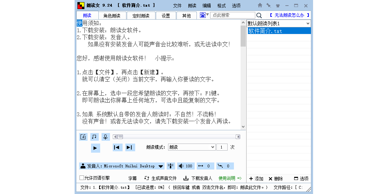The height and width of the screenshot is (194, 388).
Task: Click the pin window icon
Action: 269,6
